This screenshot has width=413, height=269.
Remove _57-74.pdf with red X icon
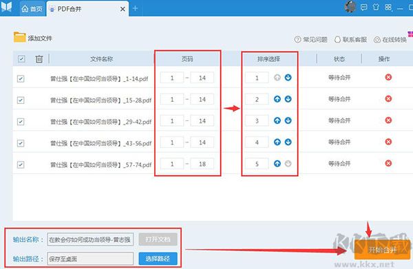click(x=388, y=164)
